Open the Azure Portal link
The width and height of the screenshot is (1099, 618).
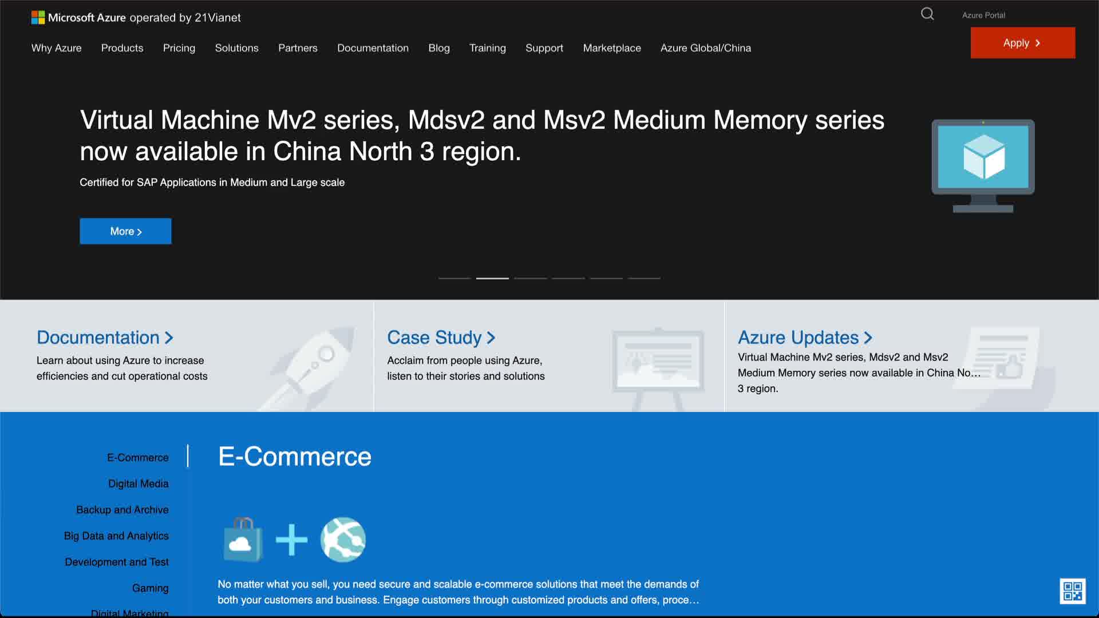point(983,15)
